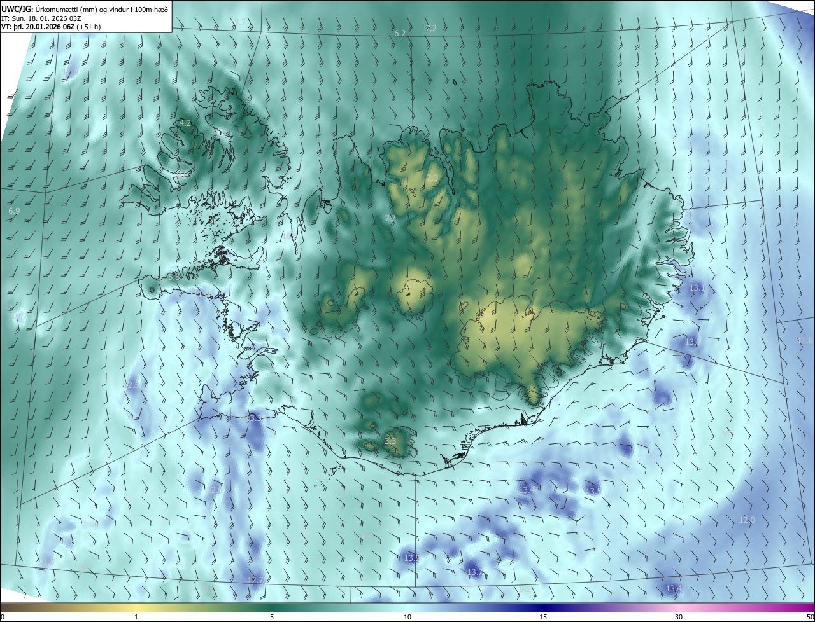Click the 2.3 value over the yellow highlands
This screenshot has width=815, height=622.
tap(432, 179)
